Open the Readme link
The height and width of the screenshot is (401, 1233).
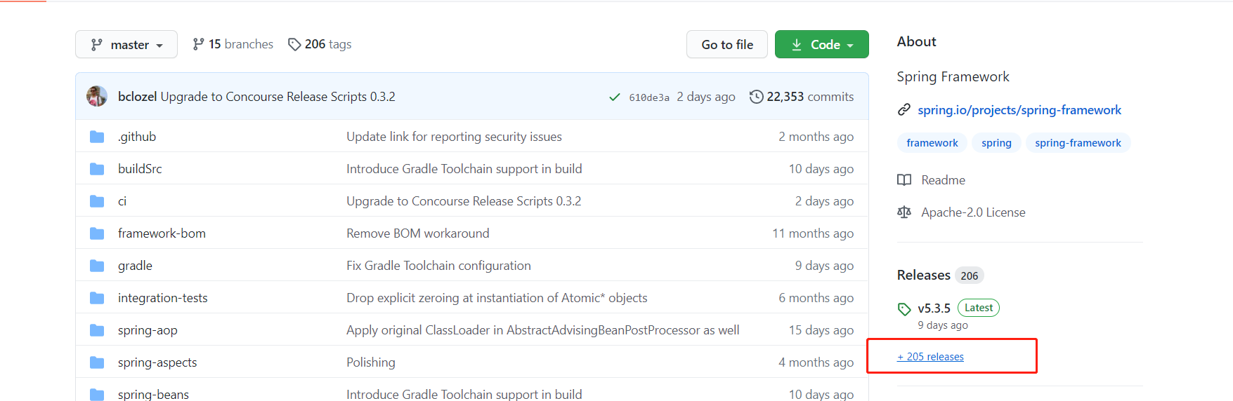point(943,180)
